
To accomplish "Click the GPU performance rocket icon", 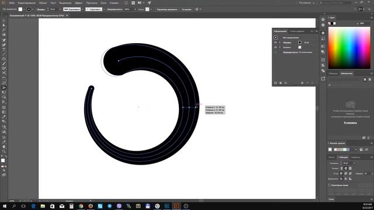I will [150, 3].
